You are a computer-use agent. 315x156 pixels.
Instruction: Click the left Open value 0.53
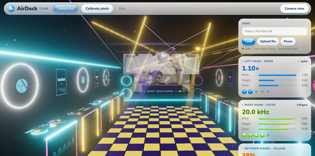click(x=304, y=86)
